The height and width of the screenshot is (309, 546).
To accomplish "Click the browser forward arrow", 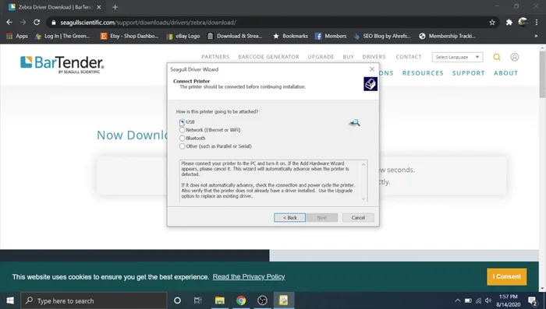I will (23, 23).
